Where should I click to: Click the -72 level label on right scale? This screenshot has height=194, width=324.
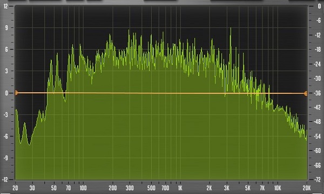317,179
